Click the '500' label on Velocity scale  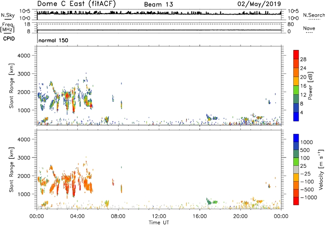[x=305, y=150]
